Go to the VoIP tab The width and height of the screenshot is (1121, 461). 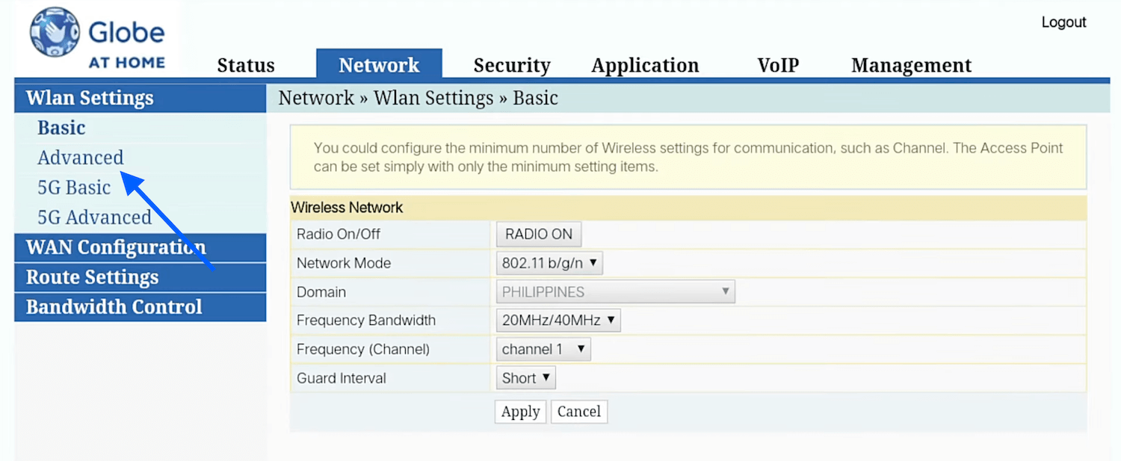click(x=778, y=66)
